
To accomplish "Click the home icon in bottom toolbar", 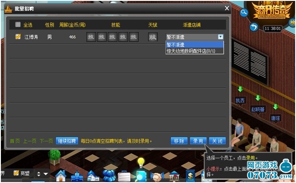I will tap(61, 175).
